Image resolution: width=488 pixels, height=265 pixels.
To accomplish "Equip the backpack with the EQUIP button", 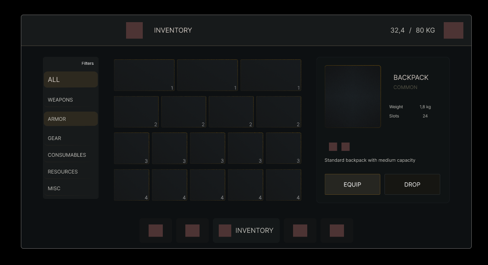I will (352, 184).
